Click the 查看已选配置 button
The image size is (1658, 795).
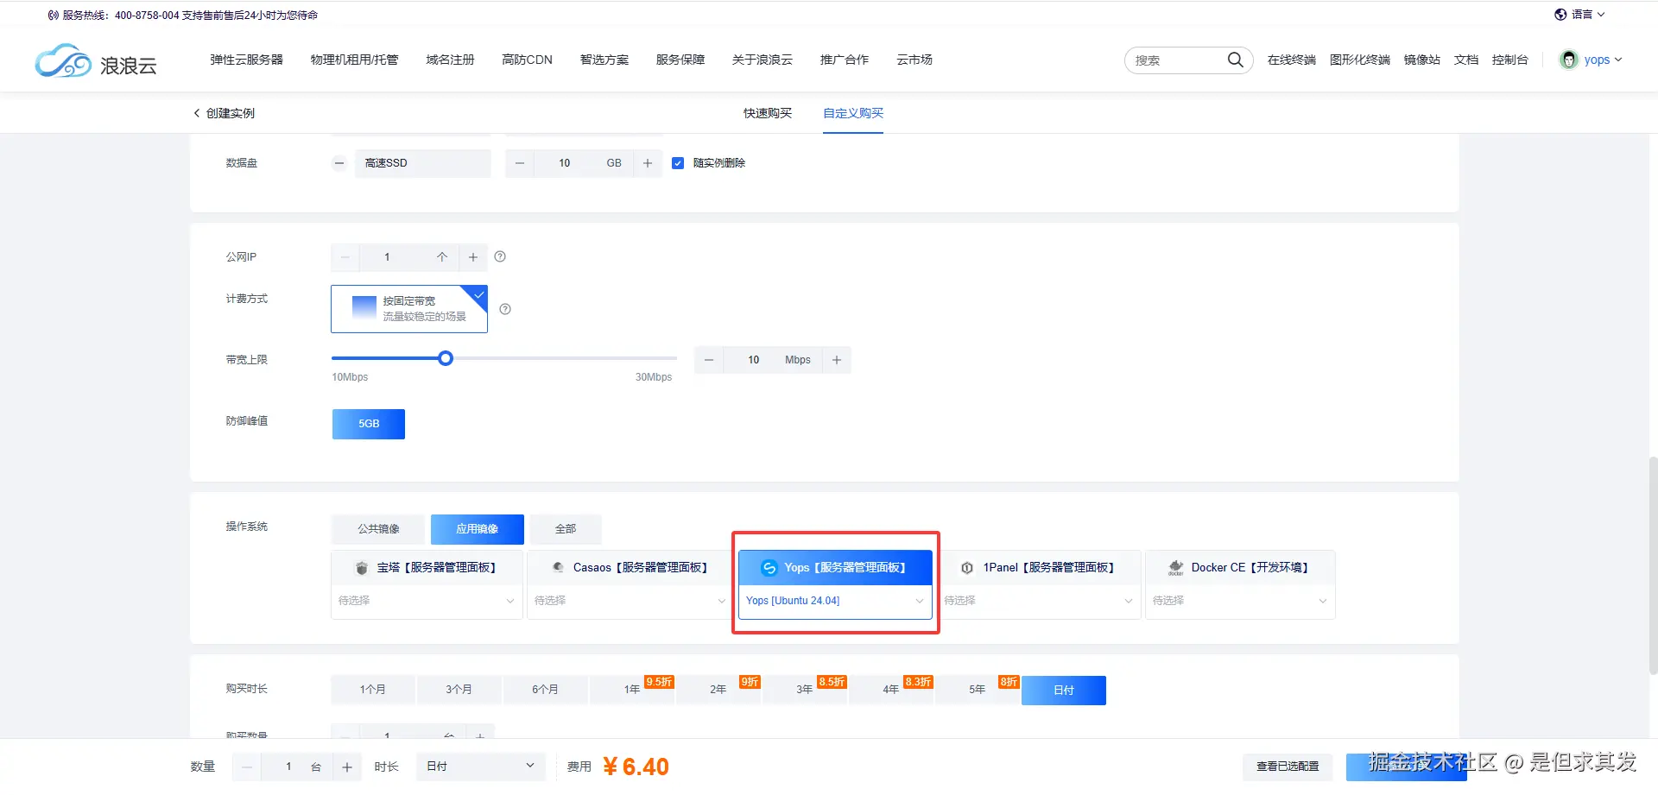1288,766
